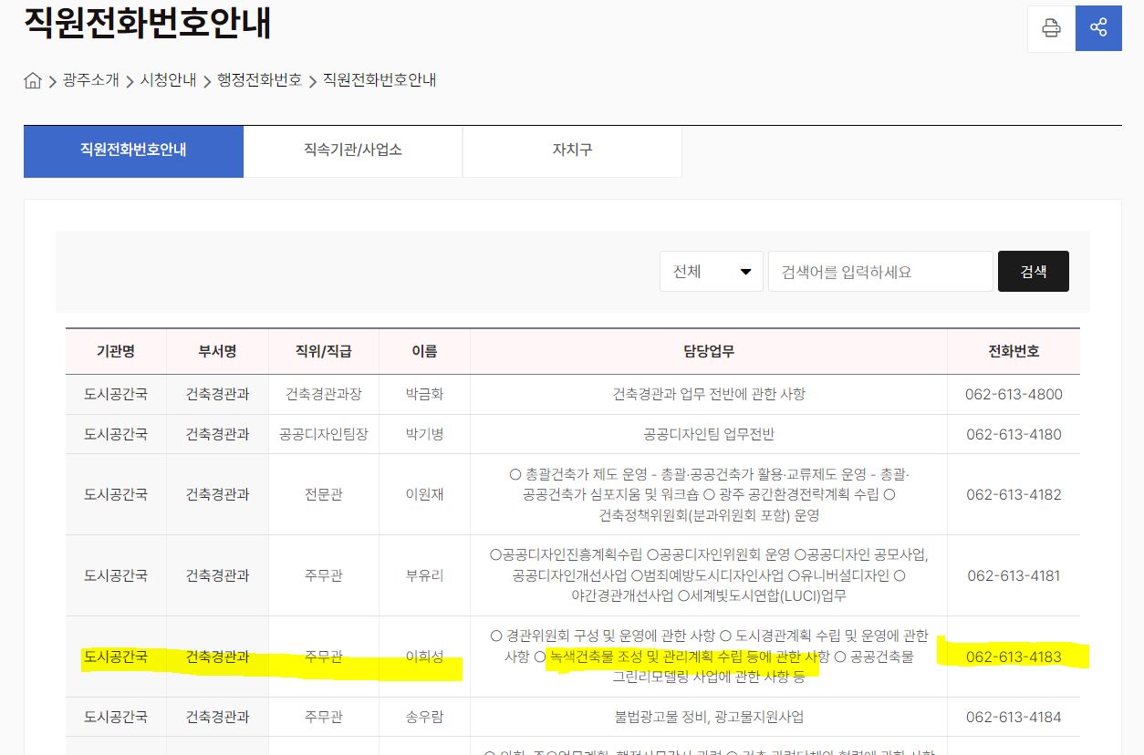Viewport: 1144px width, 755px height.
Task: Click the name 박금화 in first row
Action: [424, 395]
